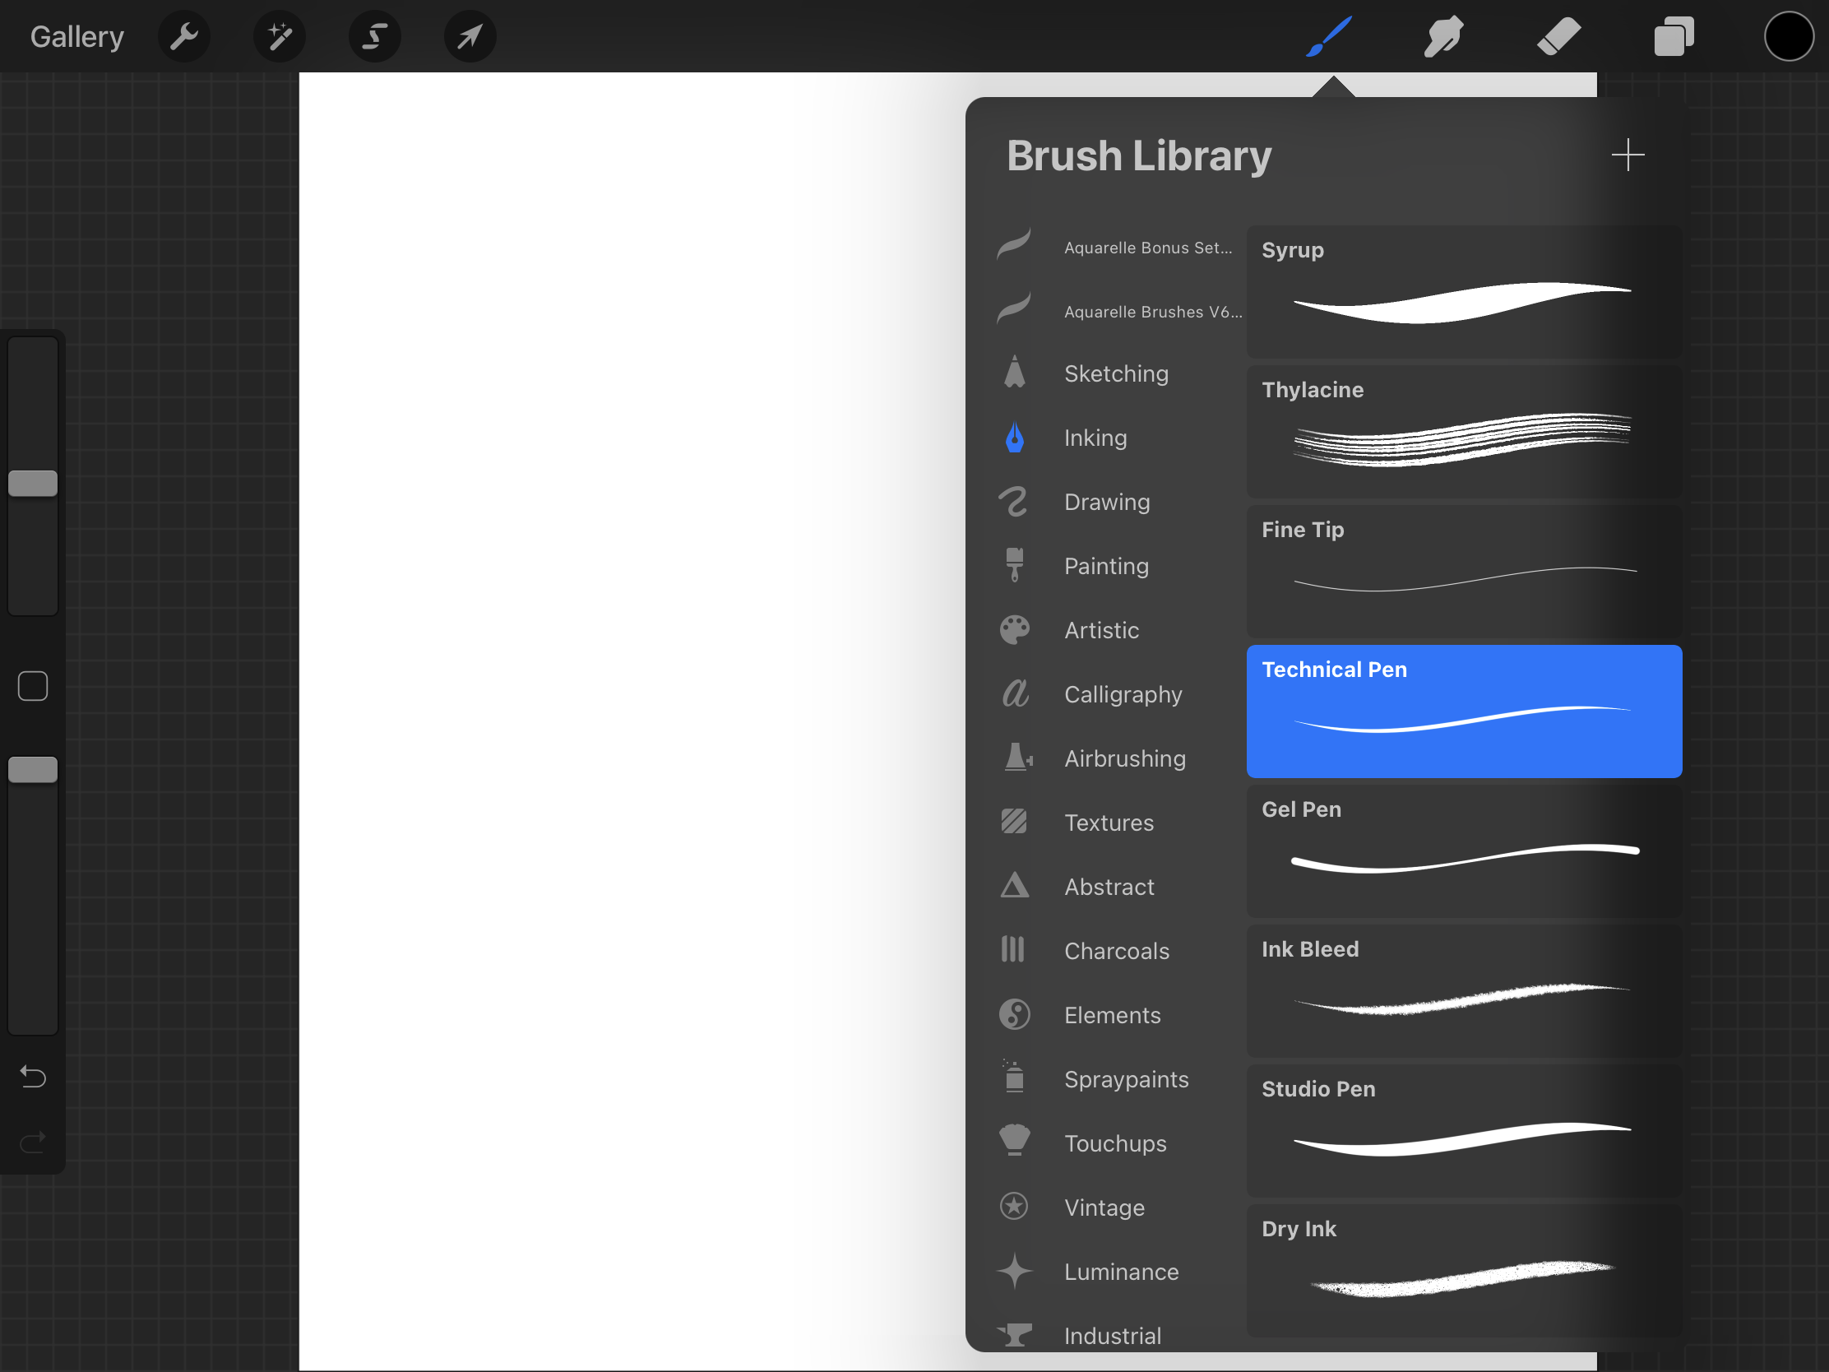Image resolution: width=1829 pixels, height=1372 pixels.
Task: Switch to the Airbrushing brush set
Action: pyautogui.click(x=1123, y=758)
